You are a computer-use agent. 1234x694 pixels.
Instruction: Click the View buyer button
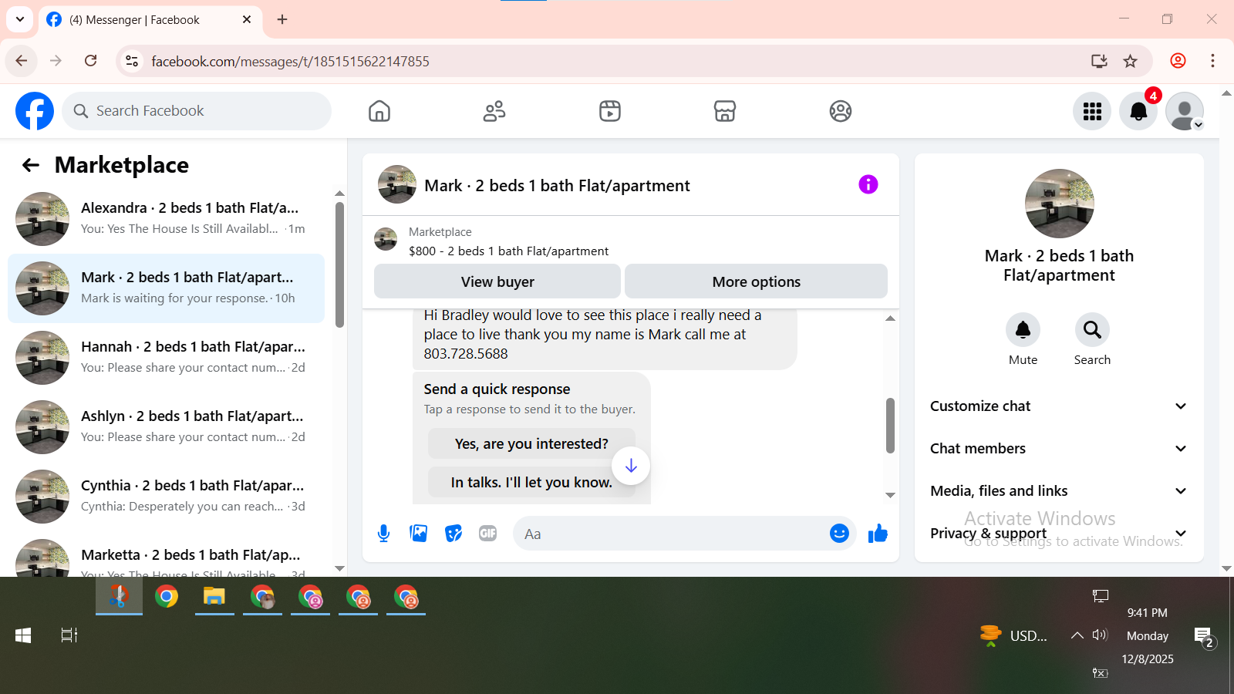click(x=497, y=281)
